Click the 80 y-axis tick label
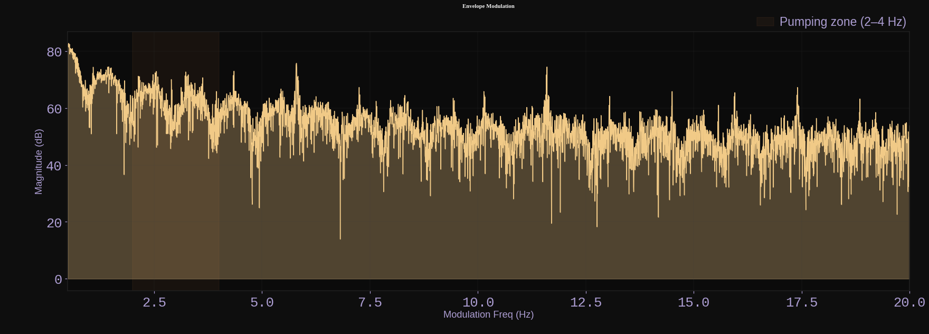This screenshot has width=929, height=334. (54, 52)
